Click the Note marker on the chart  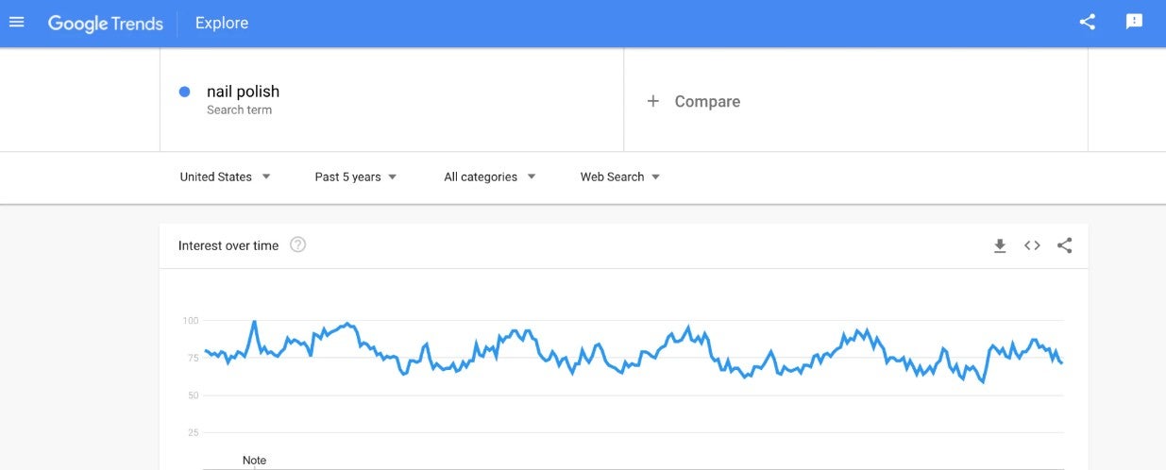coord(254,461)
